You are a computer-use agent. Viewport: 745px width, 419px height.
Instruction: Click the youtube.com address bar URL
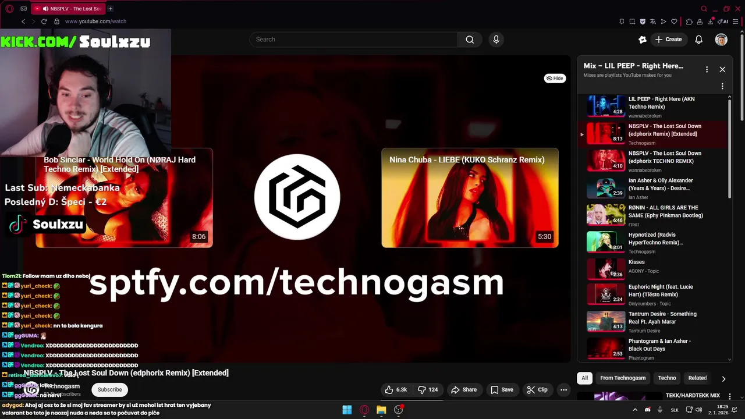pos(95,22)
